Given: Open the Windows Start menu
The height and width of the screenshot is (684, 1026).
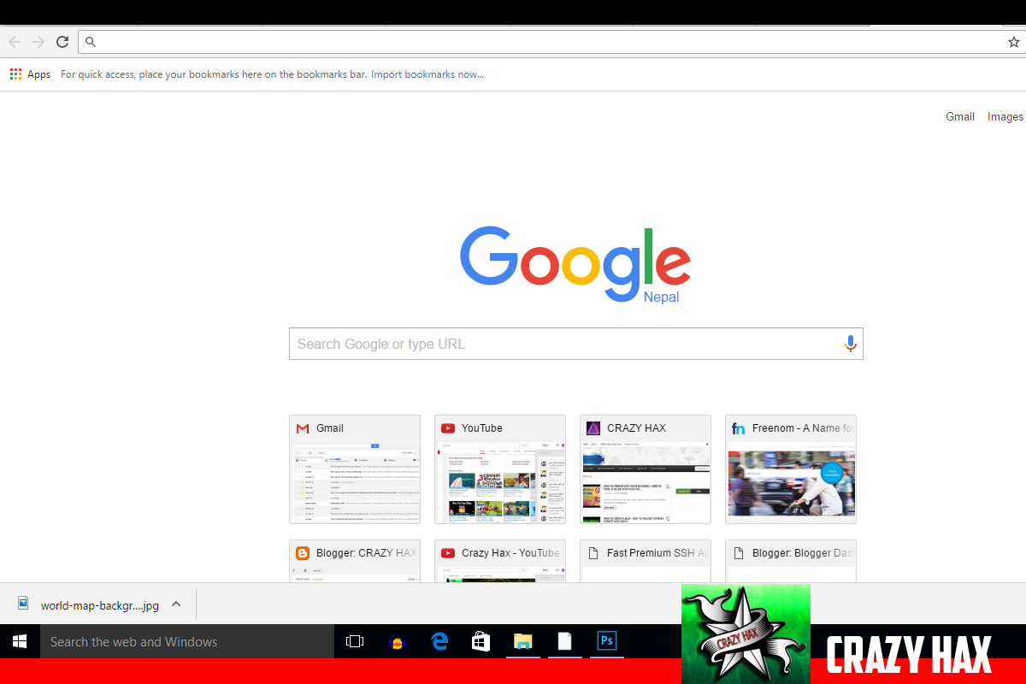Looking at the screenshot, I should [x=20, y=641].
